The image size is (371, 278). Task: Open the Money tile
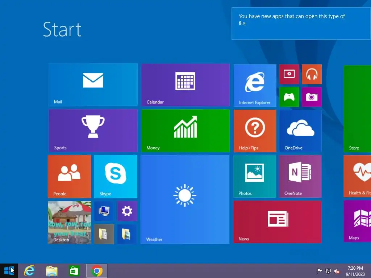tap(185, 130)
